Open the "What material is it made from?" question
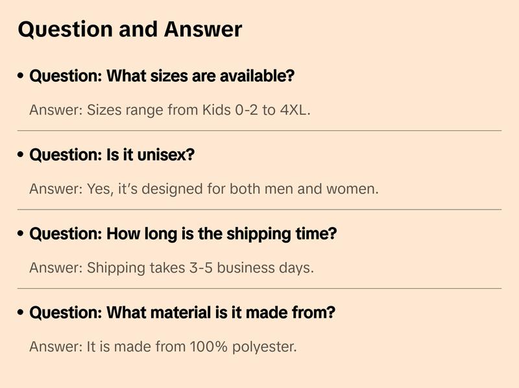This screenshot has height=388, width=519. coord(182,313)
